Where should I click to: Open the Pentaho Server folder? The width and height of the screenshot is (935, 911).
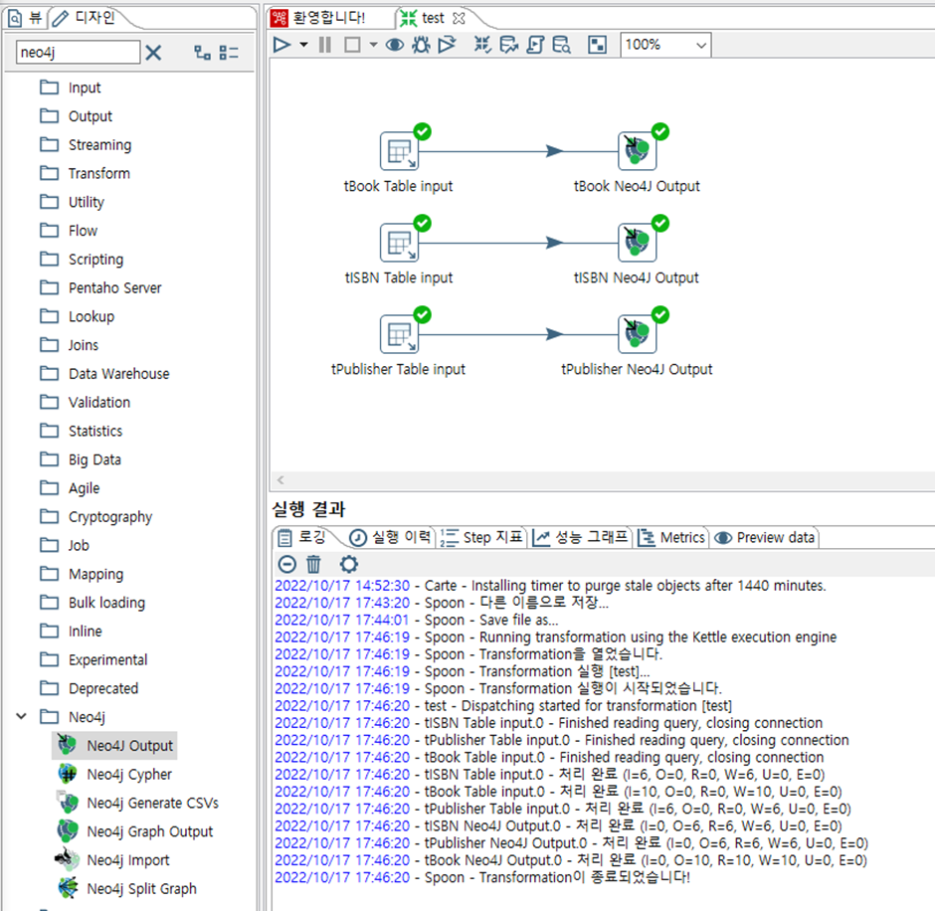pyautogui.click(x=100, y=288)
